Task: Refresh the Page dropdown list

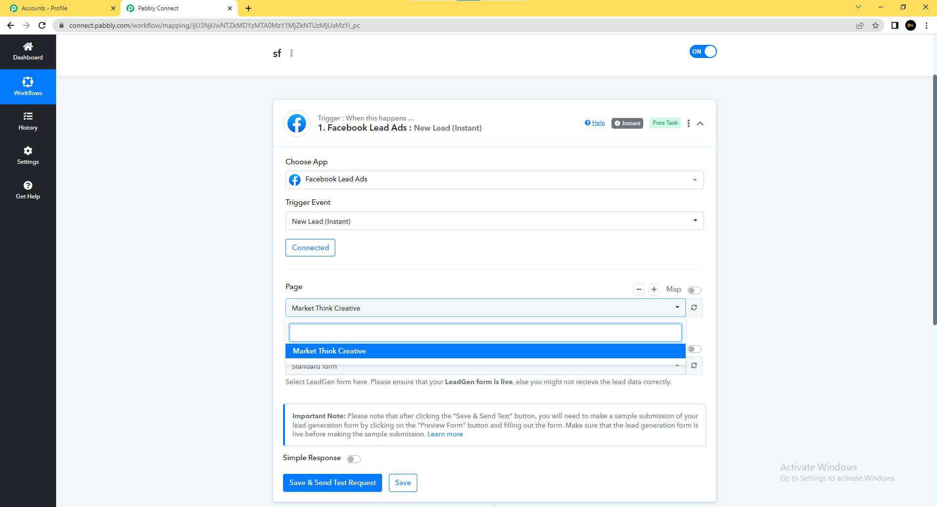Action: point(694,308)
